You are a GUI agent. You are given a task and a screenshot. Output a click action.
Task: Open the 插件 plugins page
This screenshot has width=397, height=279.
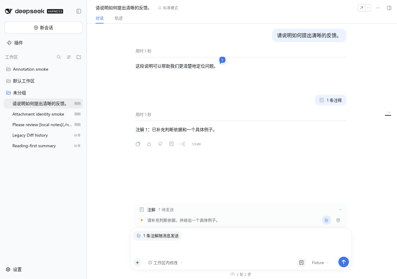43,43
